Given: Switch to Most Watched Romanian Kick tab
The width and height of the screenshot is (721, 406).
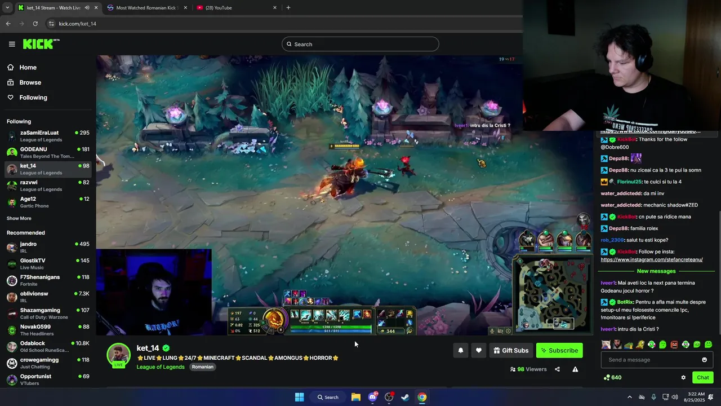Looking at the screenshot, I should coord(146,7).
